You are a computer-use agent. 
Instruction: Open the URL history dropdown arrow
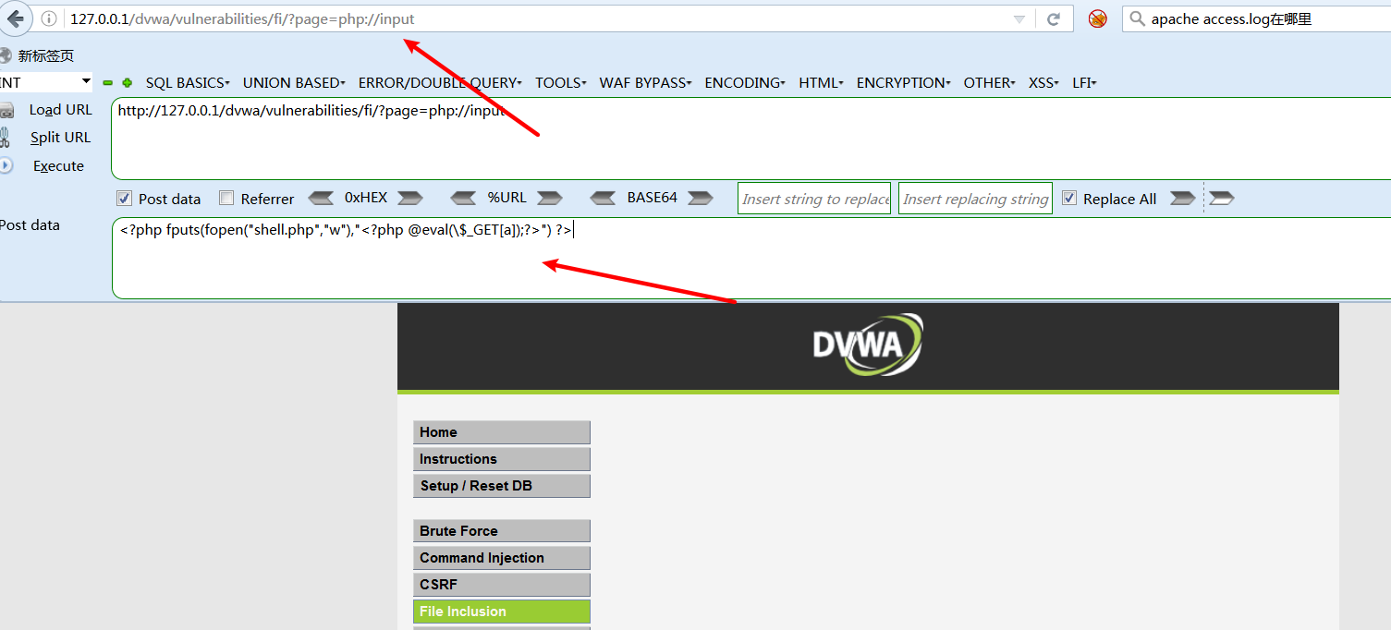[x=1019, y=19]
